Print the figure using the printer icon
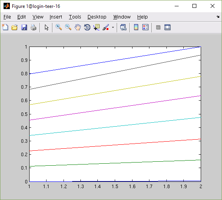222x200 pixels. click(x=34, y=27)
